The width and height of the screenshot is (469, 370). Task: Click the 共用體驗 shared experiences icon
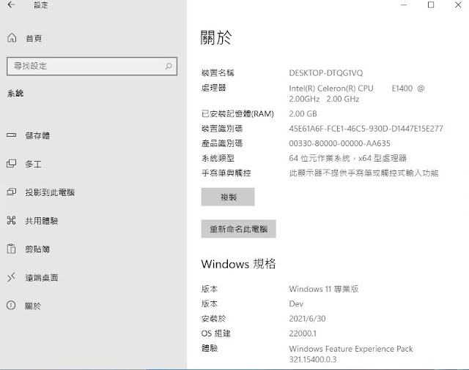click(x=12, y=221)
